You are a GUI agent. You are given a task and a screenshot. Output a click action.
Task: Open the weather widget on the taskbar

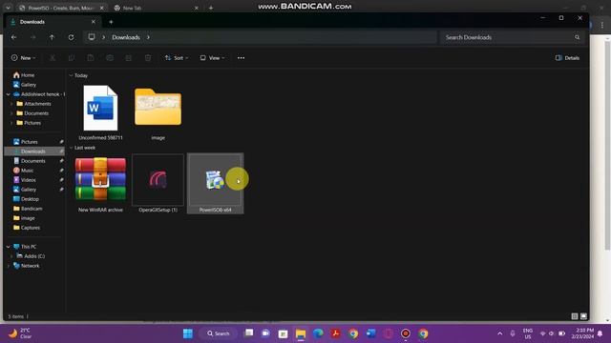coord(19,333)
